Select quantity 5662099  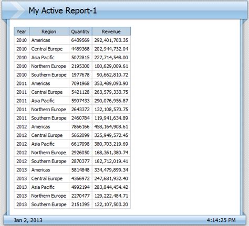80,135
